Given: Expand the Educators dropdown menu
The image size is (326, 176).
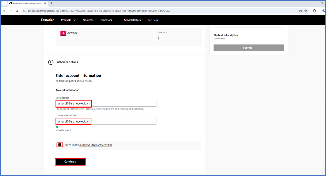Looking at the screenshot, I should pos(108,20).
